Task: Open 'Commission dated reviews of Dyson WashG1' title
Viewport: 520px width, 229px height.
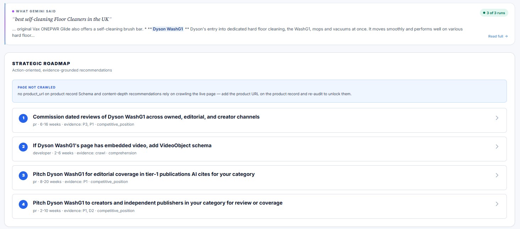Action: tap(146, 117)
